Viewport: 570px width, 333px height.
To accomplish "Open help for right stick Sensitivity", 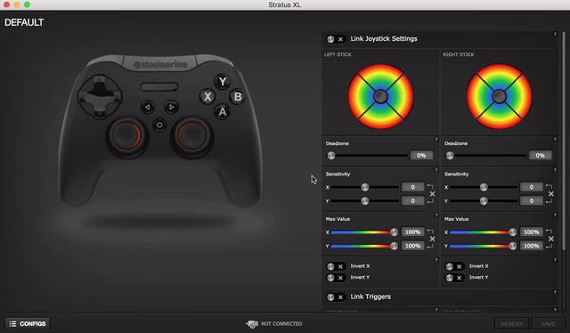I will point(555,170).
